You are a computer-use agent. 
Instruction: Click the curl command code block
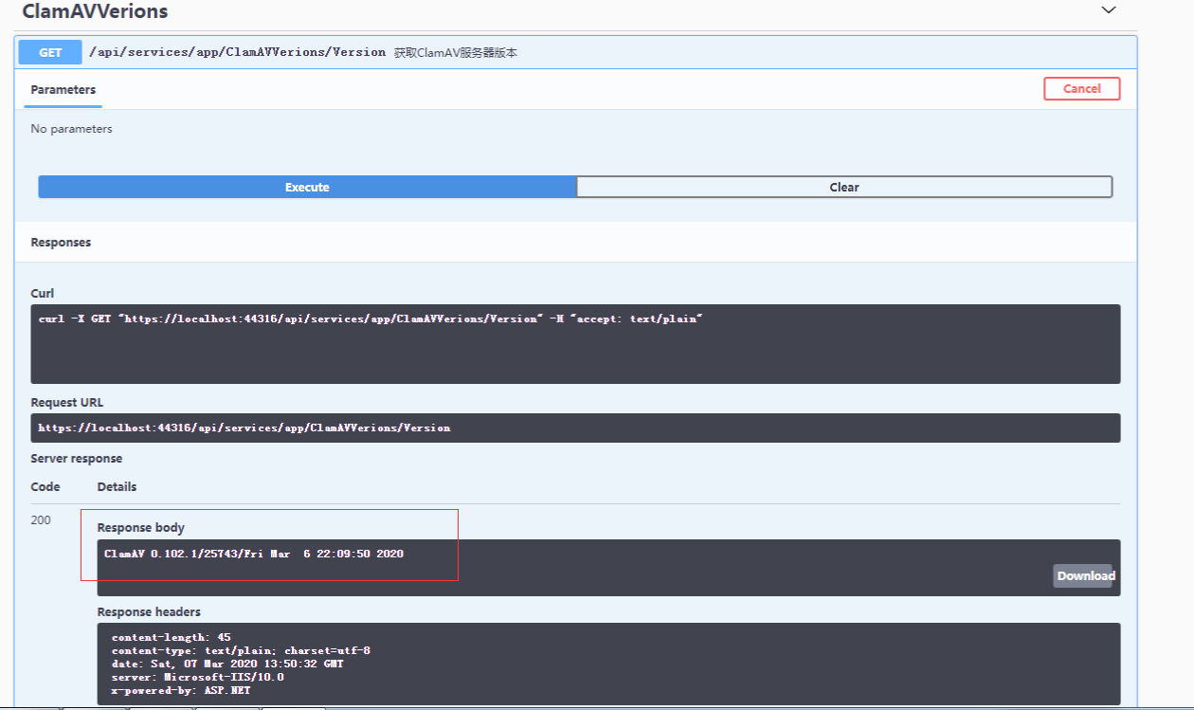tap(574, 343)
